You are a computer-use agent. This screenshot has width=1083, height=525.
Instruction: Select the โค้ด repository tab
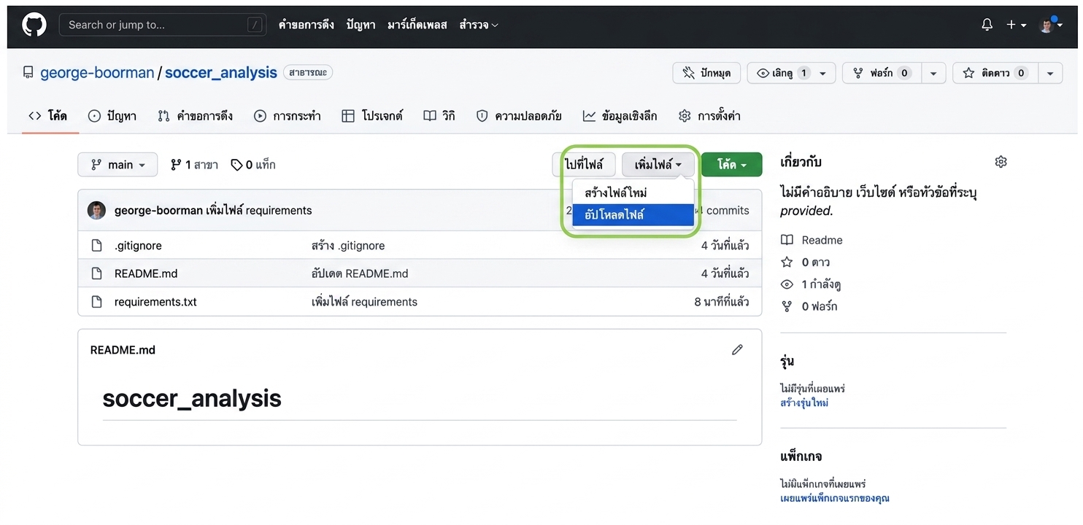[x=48, y=116]
